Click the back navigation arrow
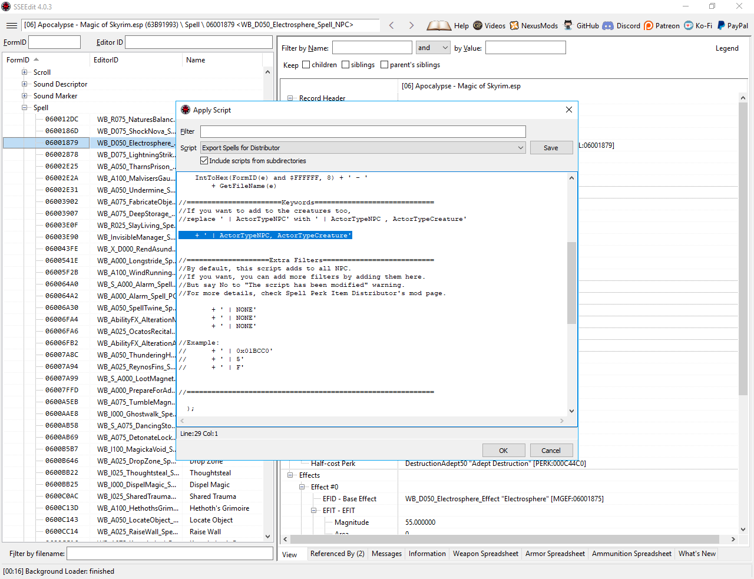Image resolution: width=754 pixels, height=579 pixels. click(x=392, y=25)
